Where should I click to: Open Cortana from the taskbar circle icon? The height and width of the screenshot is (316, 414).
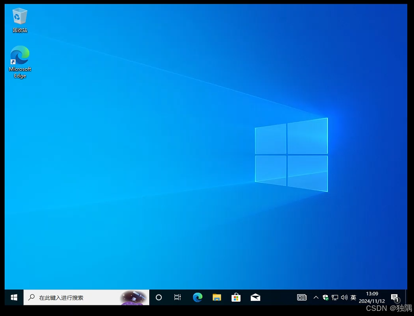coord(159,297)
